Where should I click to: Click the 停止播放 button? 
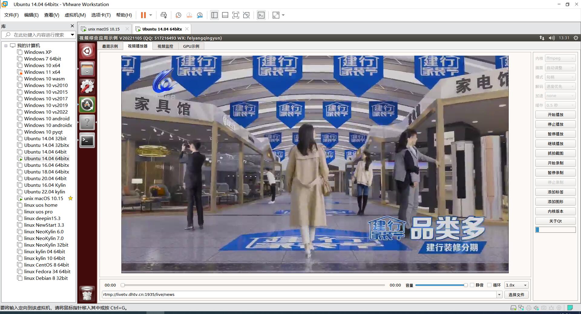[555, 125]
